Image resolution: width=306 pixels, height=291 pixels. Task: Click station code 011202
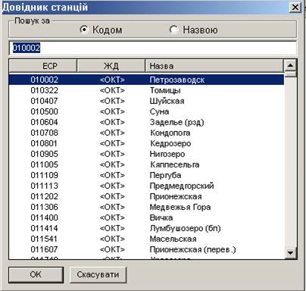tap(45, 196)
